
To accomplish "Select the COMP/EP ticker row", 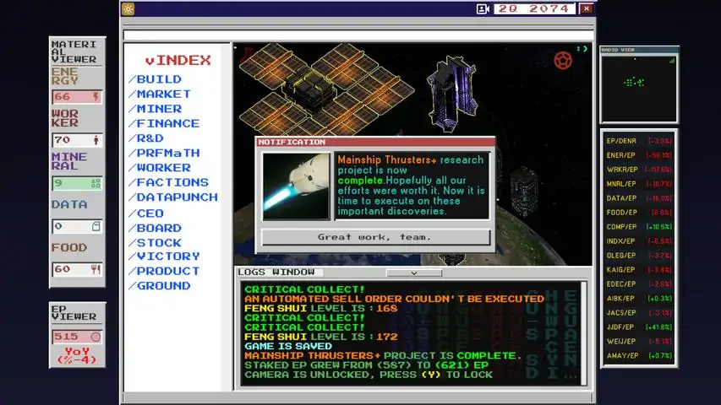I will [x=639, y=227].
